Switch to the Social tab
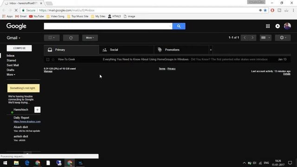This screenshot has width=297, height=167. pos(126,50)
